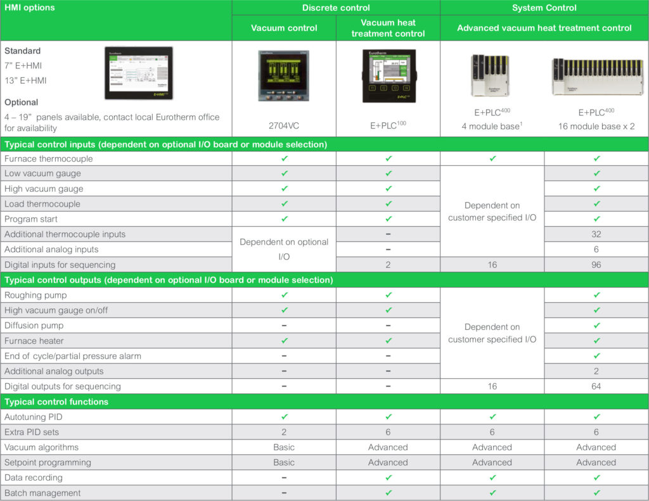Click the 'Setpoint programming' row label
This screenshot has width=649, height=501.
48,462
